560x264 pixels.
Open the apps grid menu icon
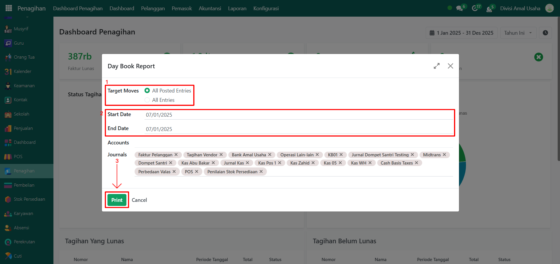(x=9, y=8)
